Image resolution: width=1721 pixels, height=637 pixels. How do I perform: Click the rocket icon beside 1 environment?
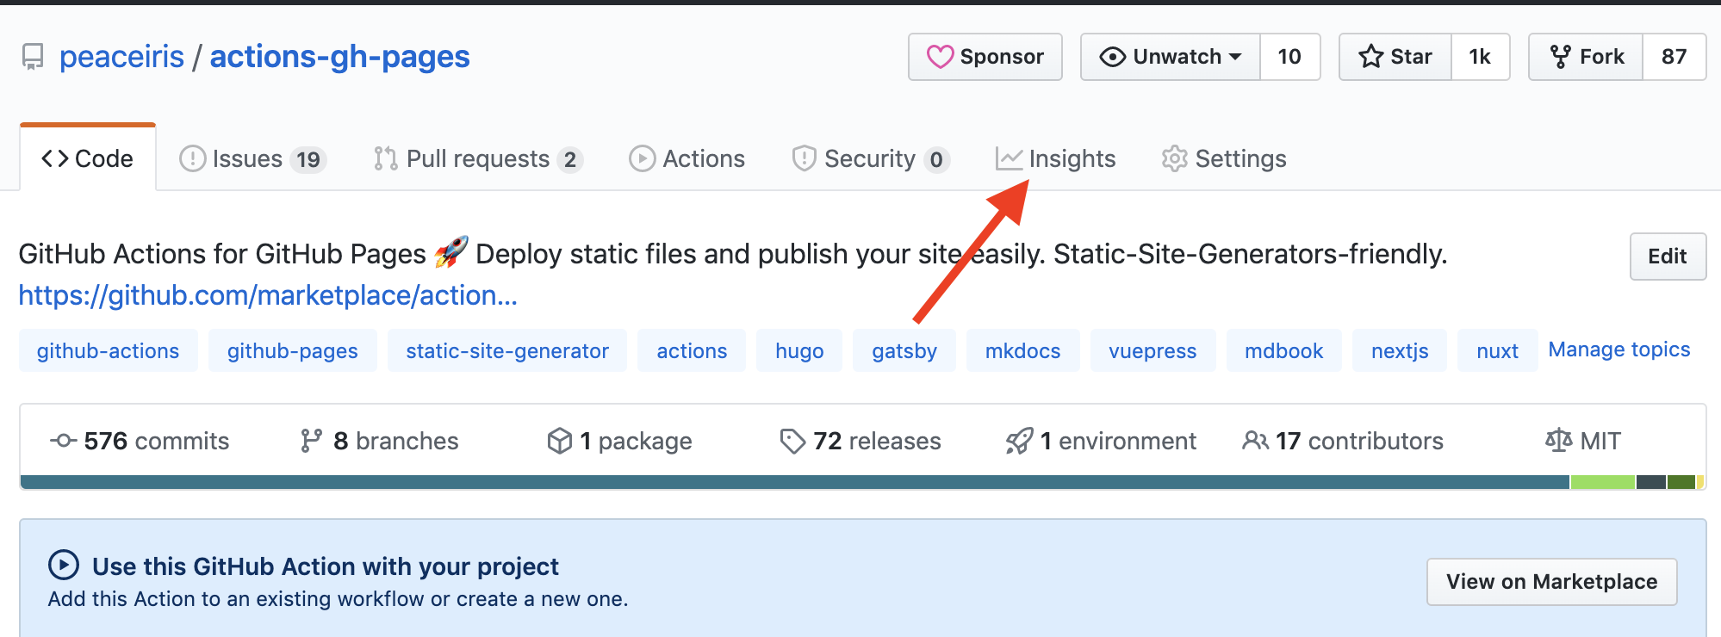click(x=1019, y=441)
